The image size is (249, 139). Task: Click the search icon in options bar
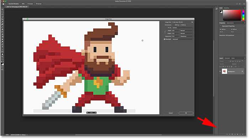pos(237,4)
